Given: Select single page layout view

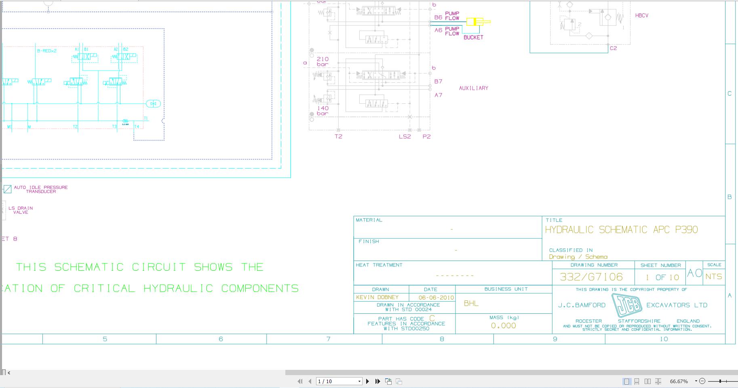Looking at the screenshot, I should pos(626,381).
